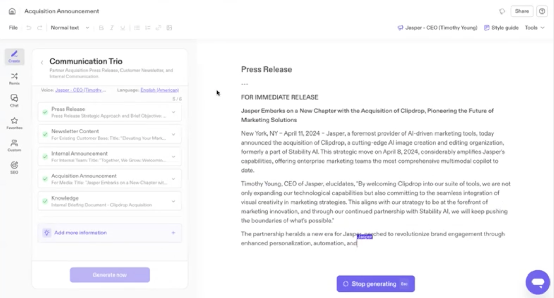Open the Create sidebar tool
The height and width of the screenshot is (298, 554).
pyautogui.click(x=14, y=56)
